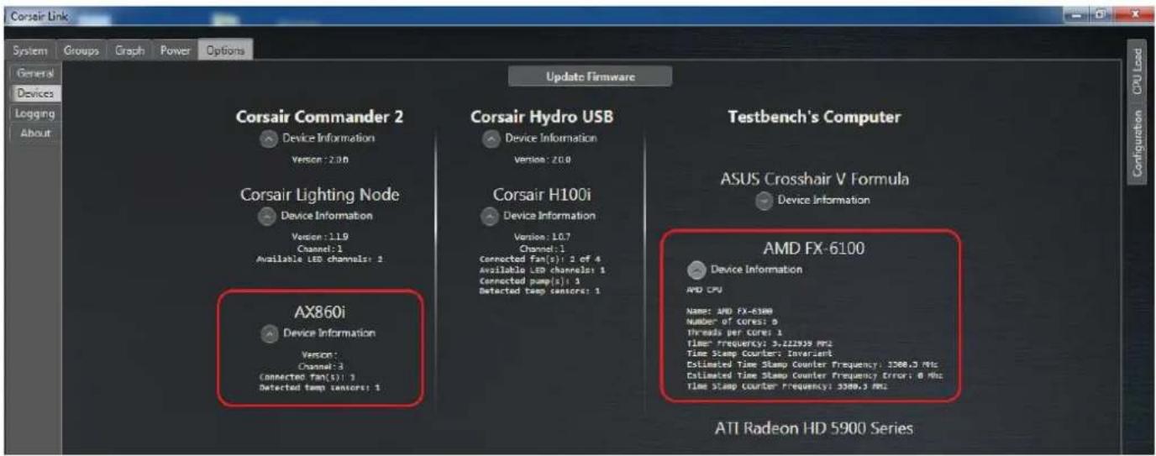Viewport: 1156px width, 456px height.
Task: Open the About side tab
Action: 35,133
